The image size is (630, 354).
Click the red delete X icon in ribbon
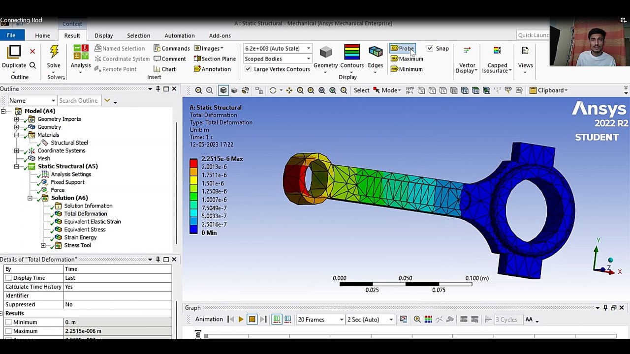pos(32,51)
